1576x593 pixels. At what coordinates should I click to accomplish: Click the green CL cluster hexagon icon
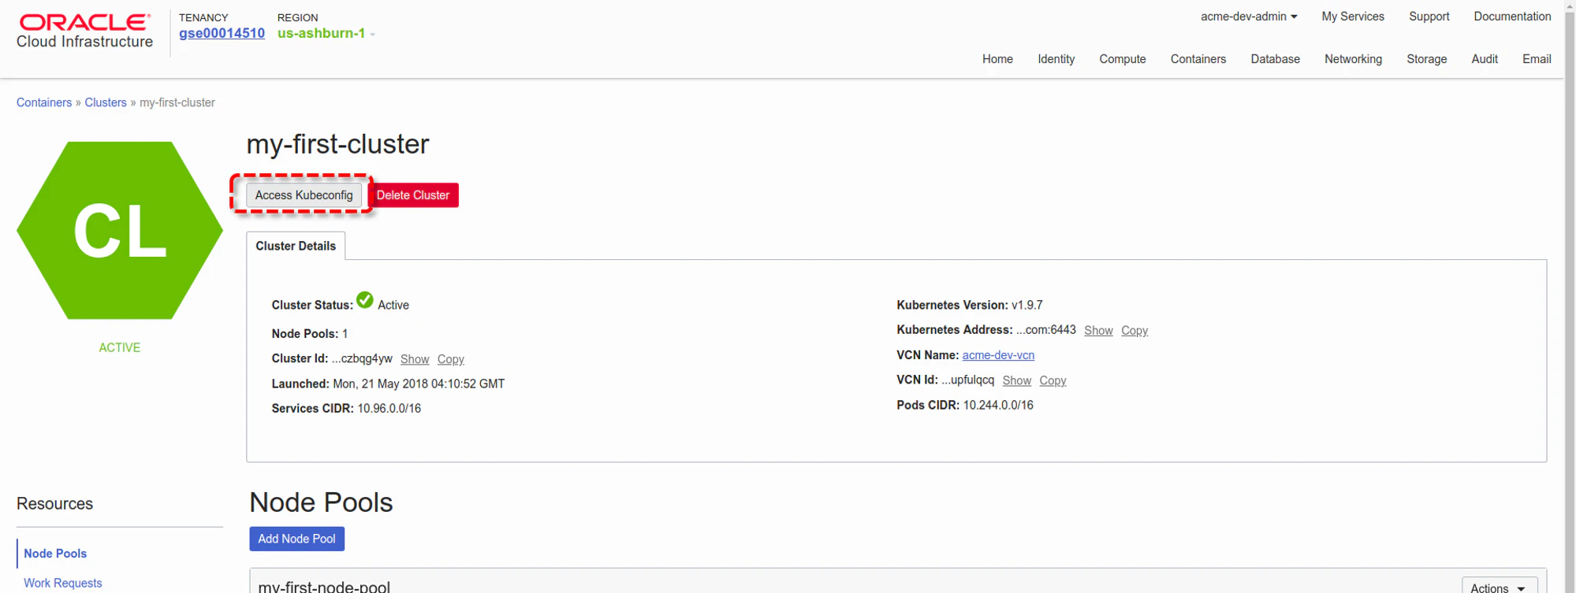pos(120,231)
